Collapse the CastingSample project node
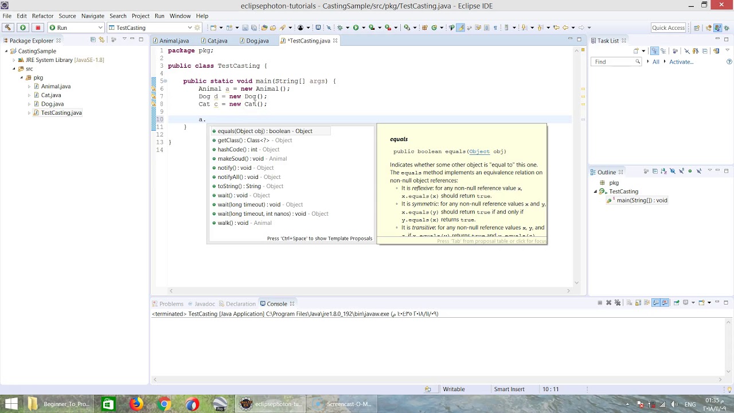 click(6, 51)
